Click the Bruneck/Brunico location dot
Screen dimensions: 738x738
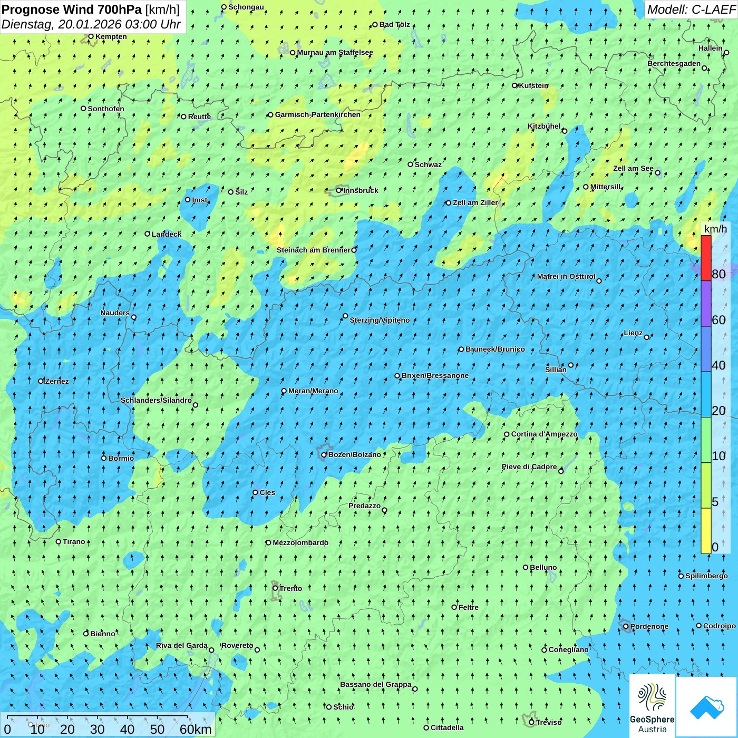coord(461,349)
